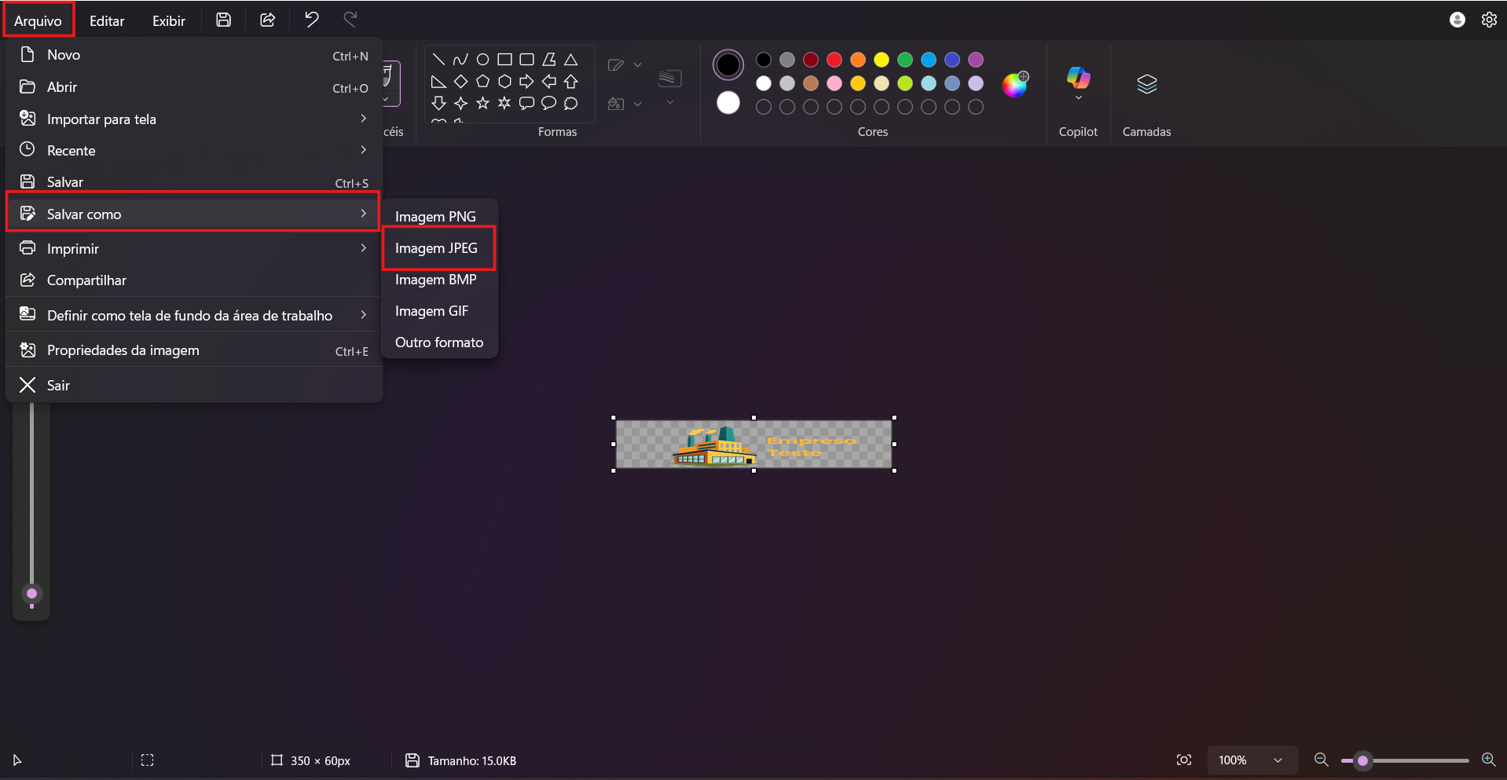Click the Save icon in the title bar

[x=224, y=20]
